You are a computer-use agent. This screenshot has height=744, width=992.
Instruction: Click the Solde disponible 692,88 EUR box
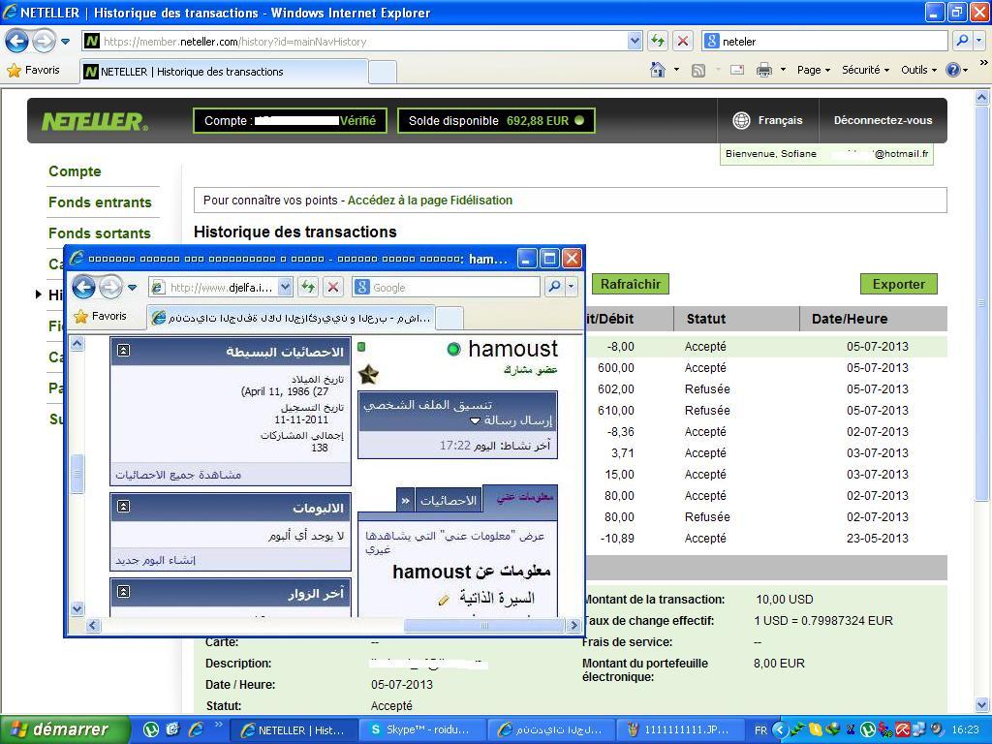pos(496,121)
